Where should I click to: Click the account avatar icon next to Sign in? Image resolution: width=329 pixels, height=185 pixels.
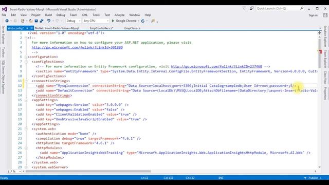pyautogui.click(x=325, y=15)
